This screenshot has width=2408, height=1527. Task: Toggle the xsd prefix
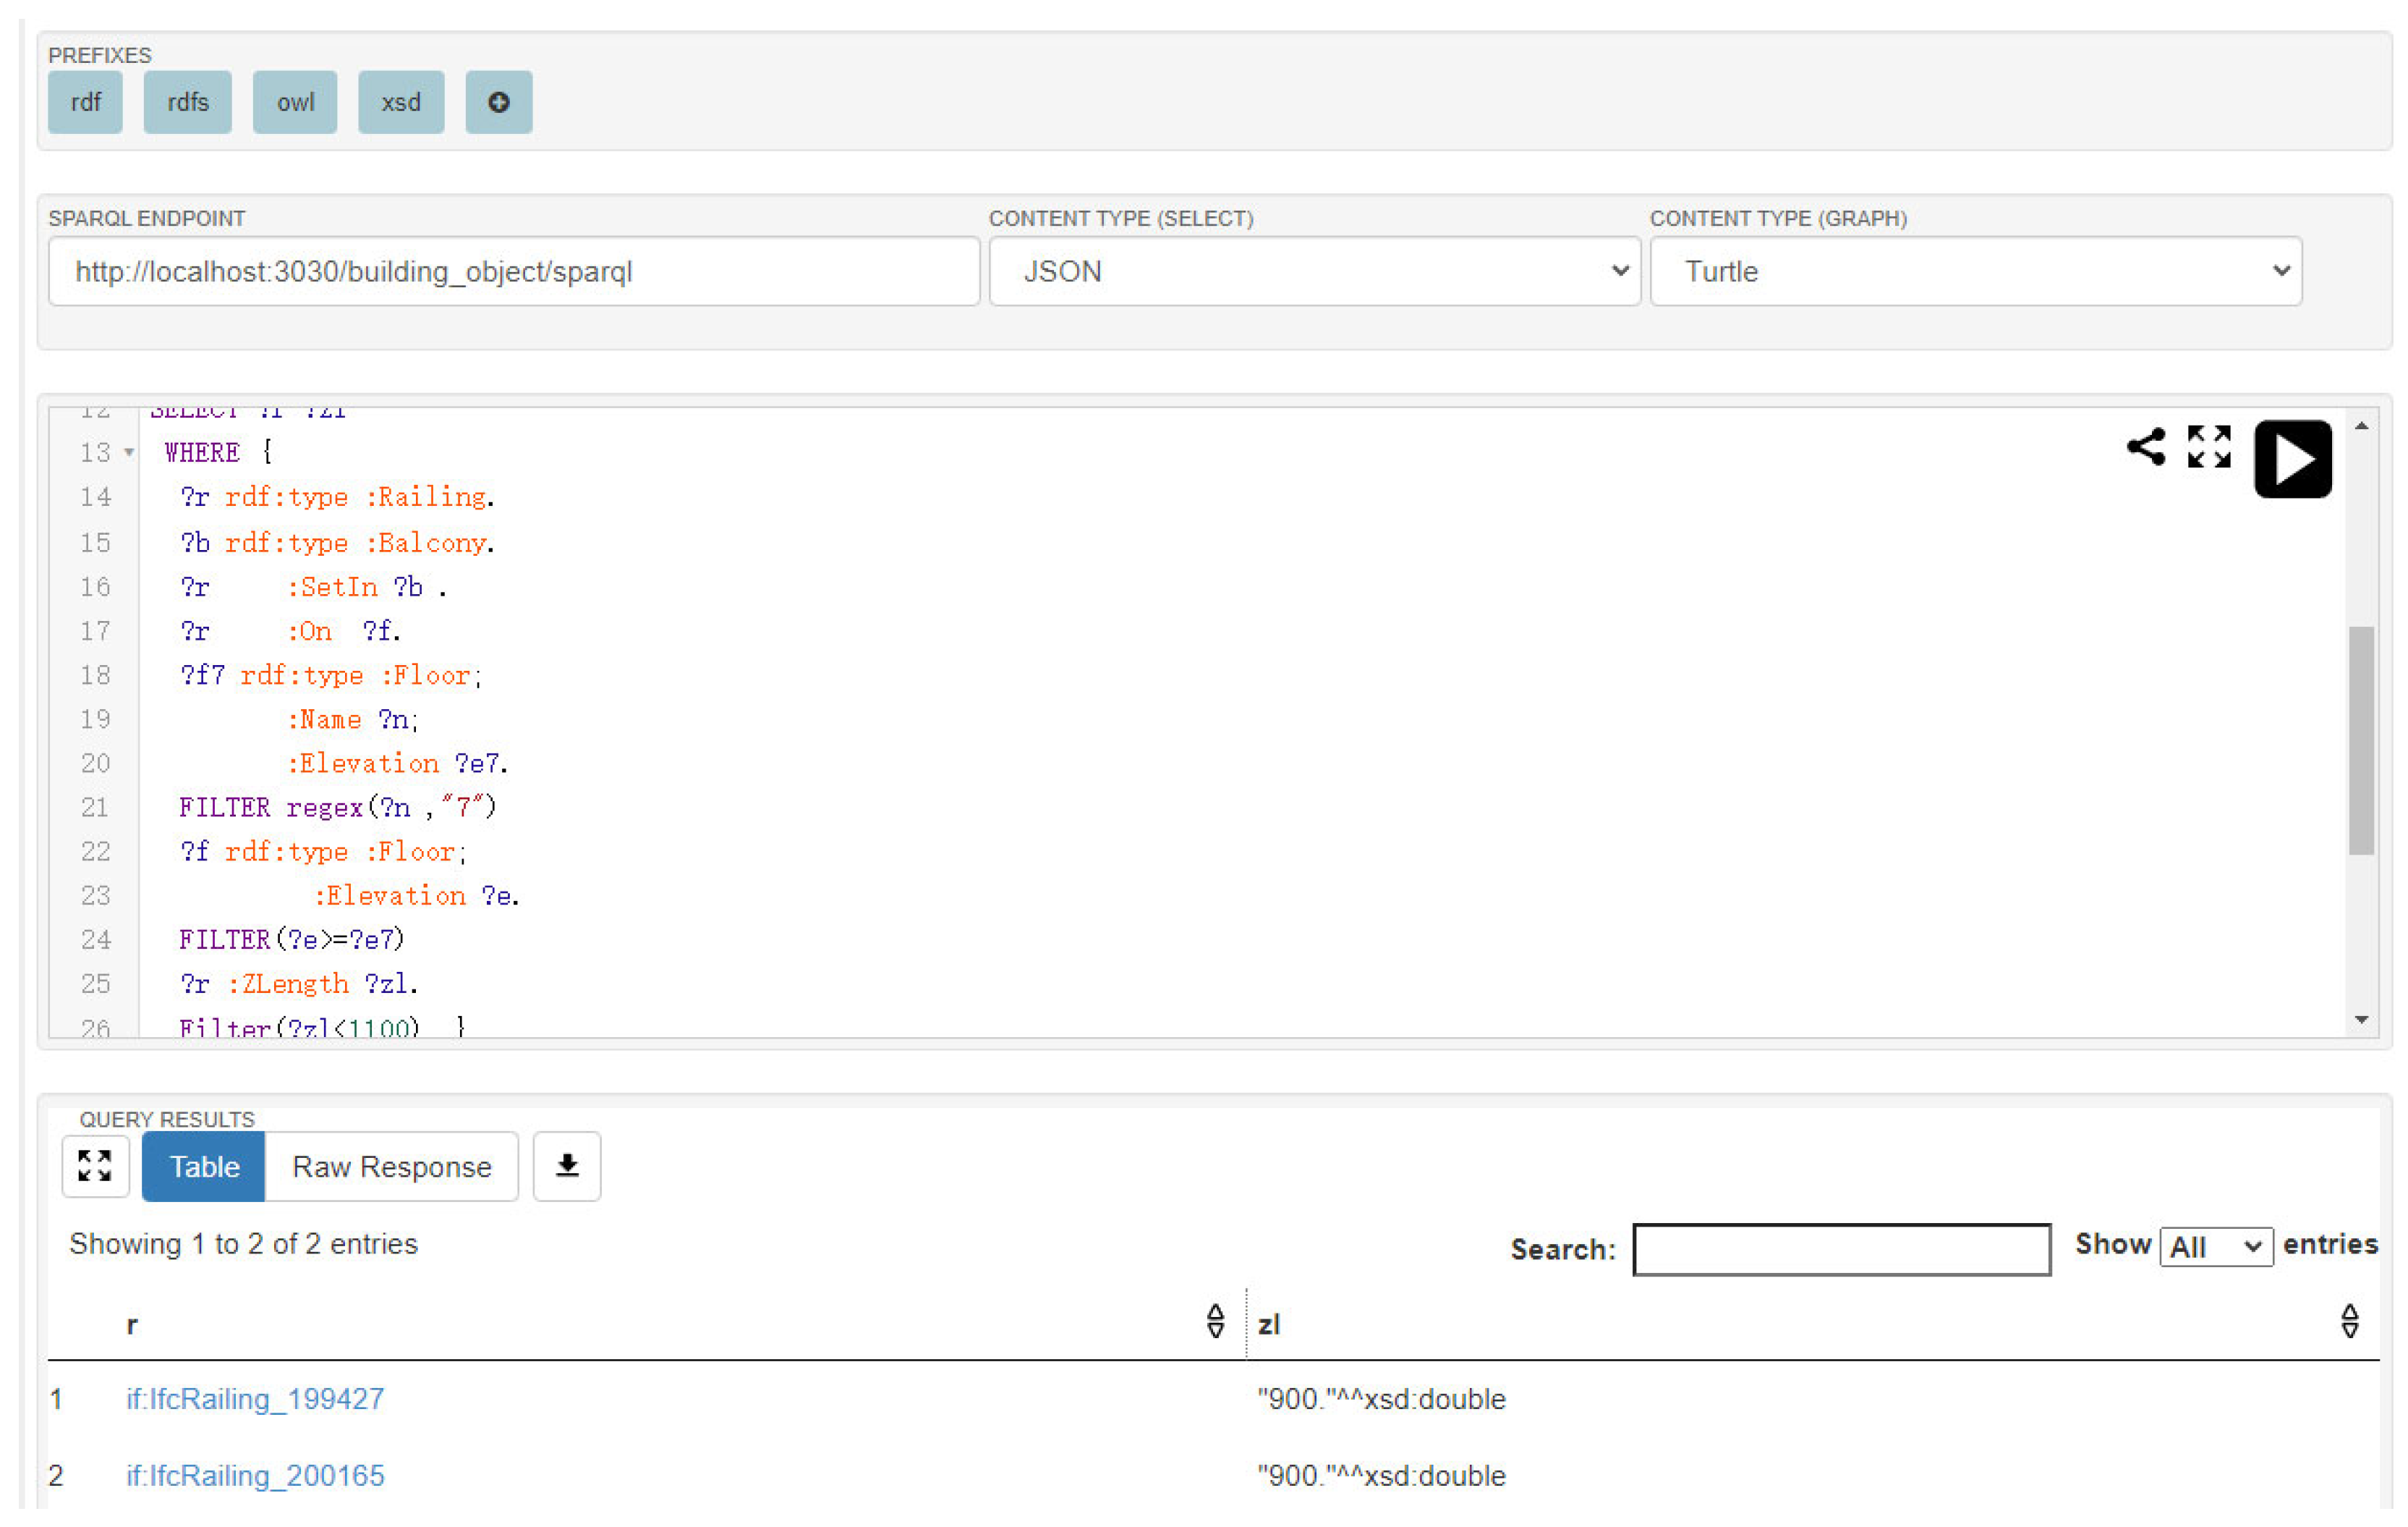tap(401, 102)
